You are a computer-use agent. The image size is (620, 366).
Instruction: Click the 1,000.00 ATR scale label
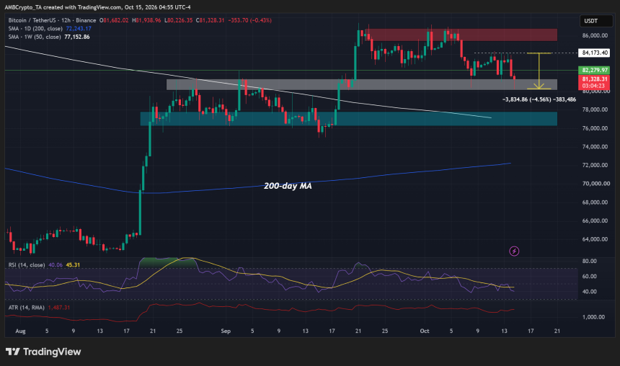click(593, 317)
